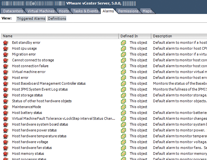Click vCenter object icon in Host memory status row
This screenshot has width=207, height=160.
123,154
